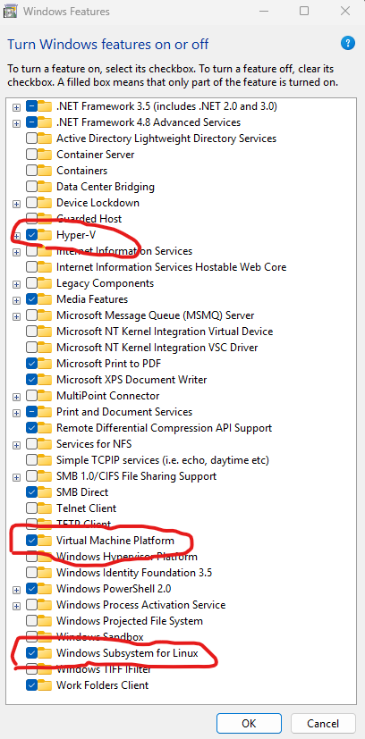Uncheck the Hyper-V checkbox
The image size is (365, 739).
[x=31, y=234]
